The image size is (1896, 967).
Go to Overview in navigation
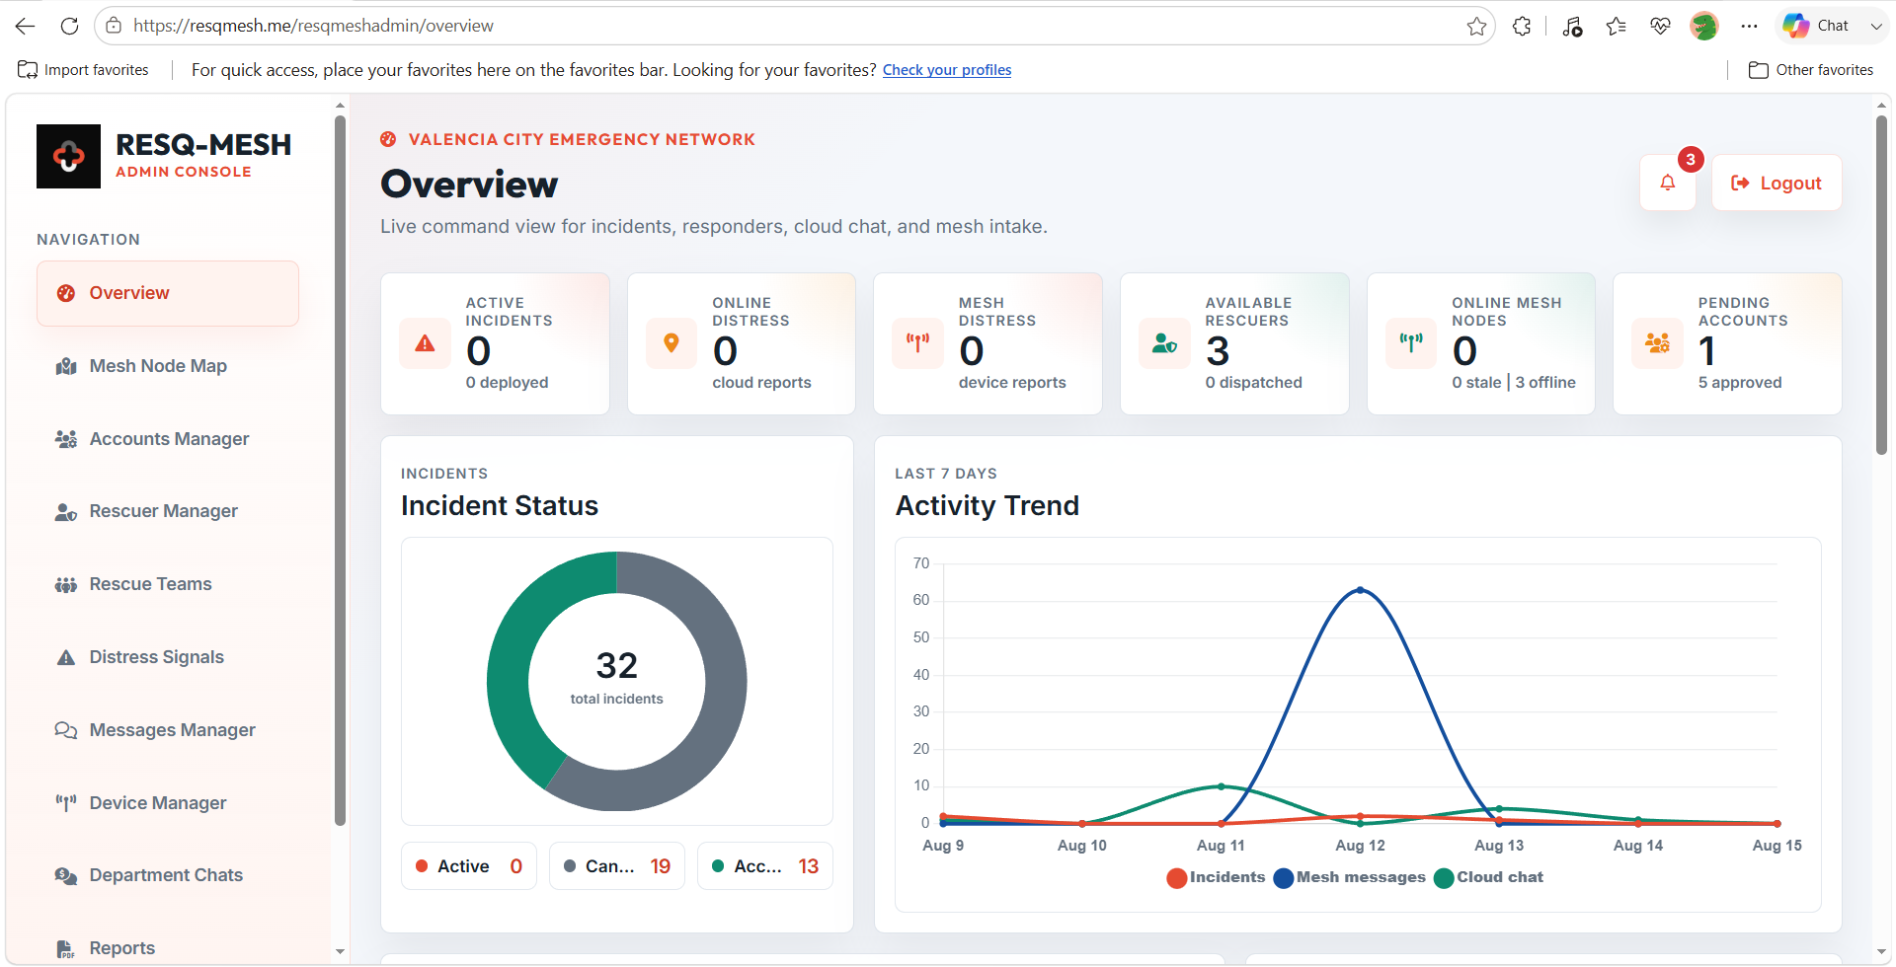168,293
